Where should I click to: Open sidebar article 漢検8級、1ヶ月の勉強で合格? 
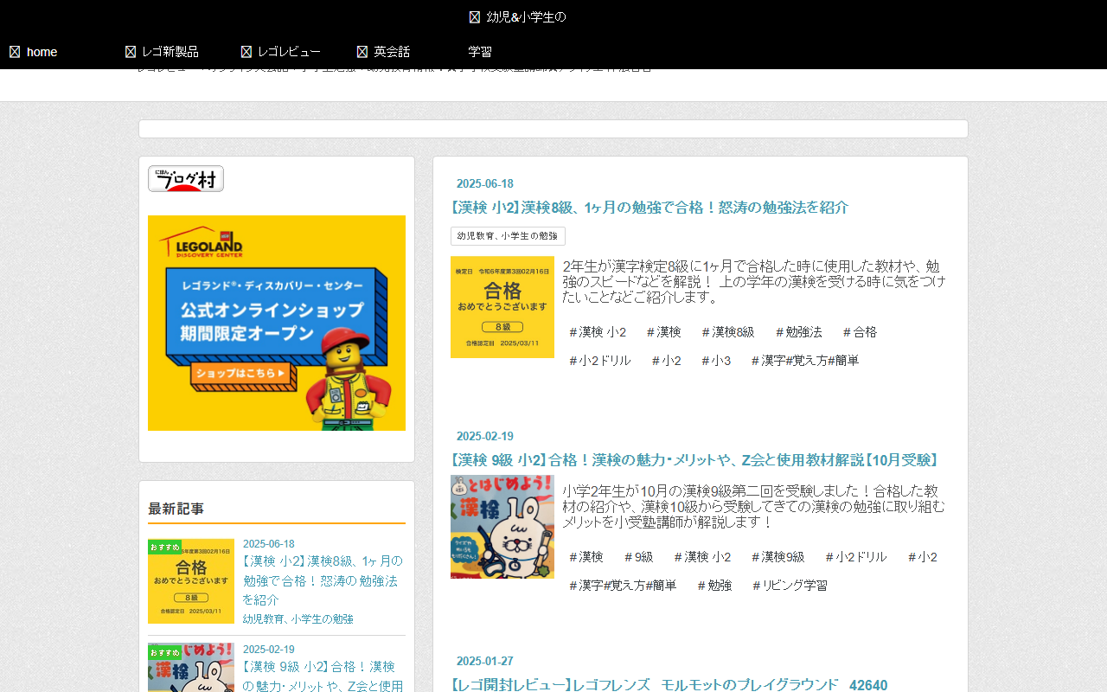323,580
